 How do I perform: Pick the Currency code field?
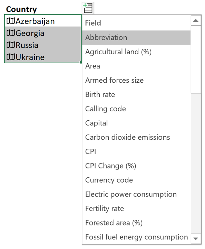[136, 180]
